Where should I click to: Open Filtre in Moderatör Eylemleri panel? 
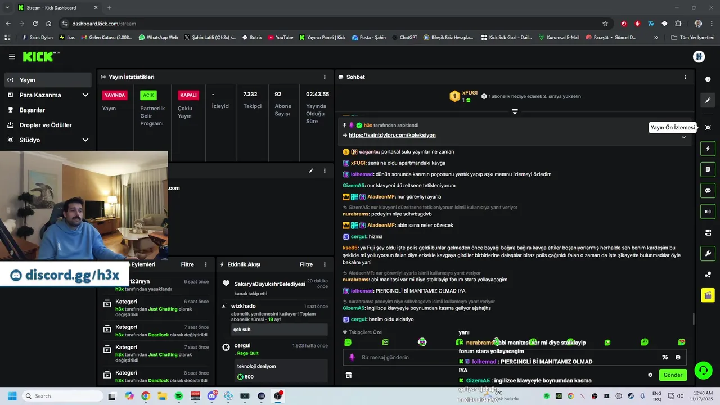(x=187, y=264)
